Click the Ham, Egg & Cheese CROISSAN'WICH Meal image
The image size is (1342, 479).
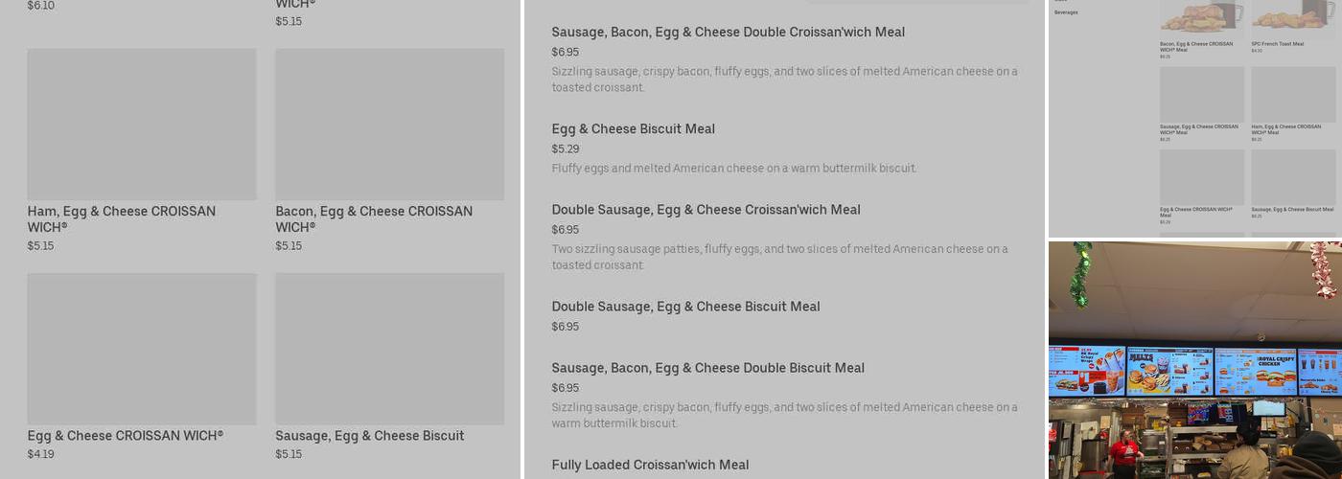click(1293, 94)
